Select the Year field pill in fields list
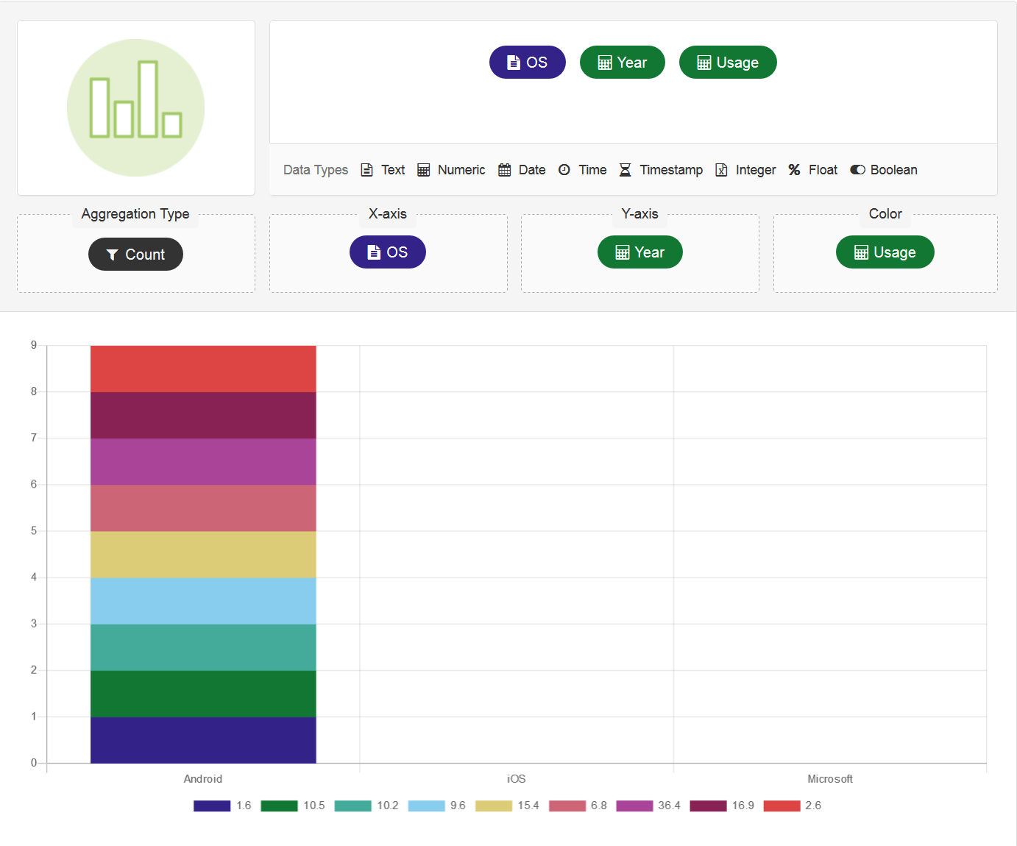This screenshot has width=1017, height=846. 623,63
